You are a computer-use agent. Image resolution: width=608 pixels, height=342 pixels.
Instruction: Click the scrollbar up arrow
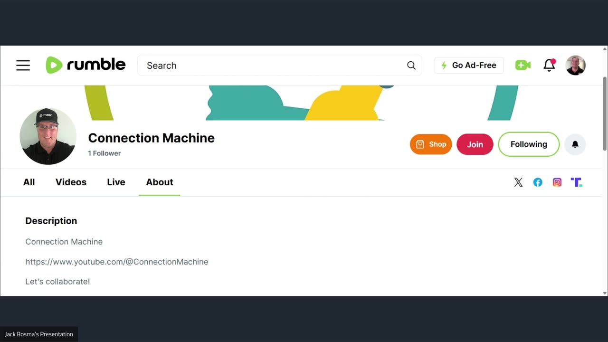pos(605,49)
